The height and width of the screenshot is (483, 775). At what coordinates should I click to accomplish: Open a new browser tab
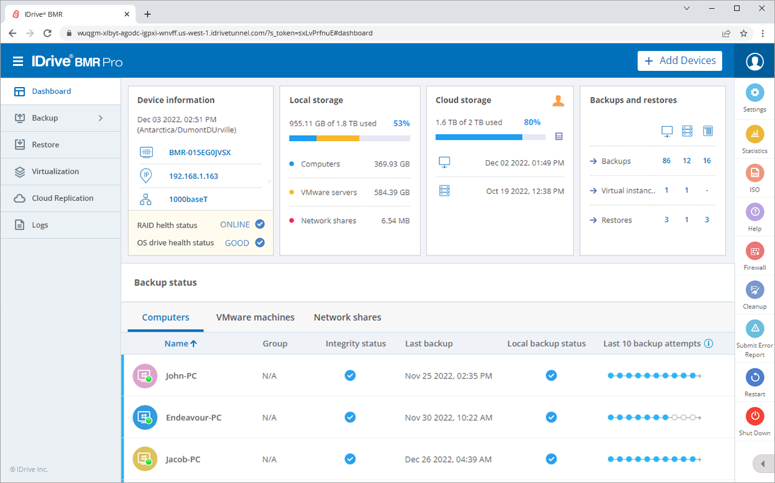point(147,14)
